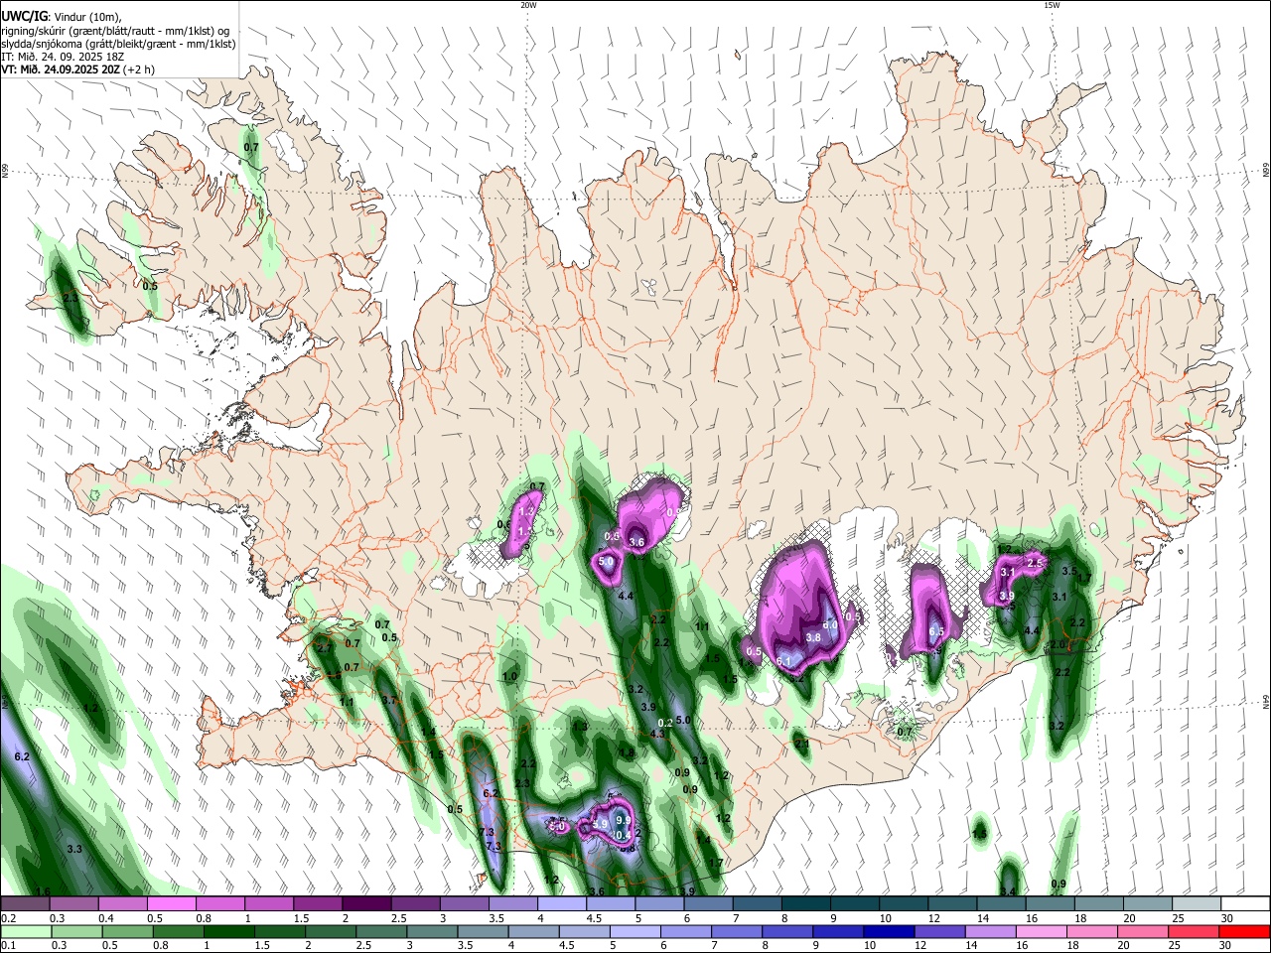
Task: Select the dark teal swatch labeled 8 in upper legend
Action: [x=805, y=903]
